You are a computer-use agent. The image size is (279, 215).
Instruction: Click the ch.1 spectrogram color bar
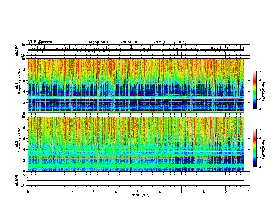(x=255, y=90)
